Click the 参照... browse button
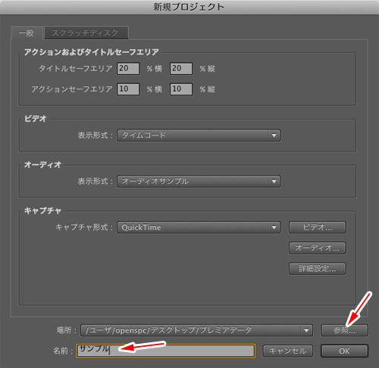Image resolution: width=379 pixels, height=368 pixels. pyautogui.click(x=344, y=330)
